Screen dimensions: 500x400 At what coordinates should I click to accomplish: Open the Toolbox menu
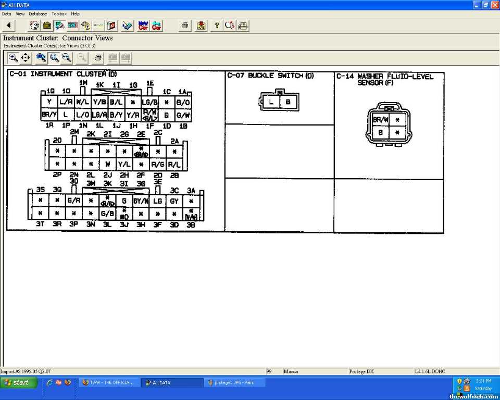coord(59,14)
